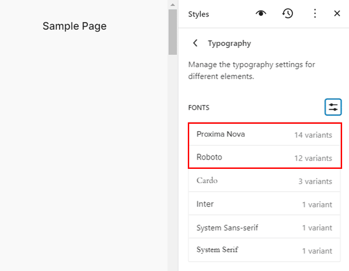Image resolution: width=349 pixels, height=271 pixels.
Task: Open the Manage fonts settings button
Action: tap(333, 107)
